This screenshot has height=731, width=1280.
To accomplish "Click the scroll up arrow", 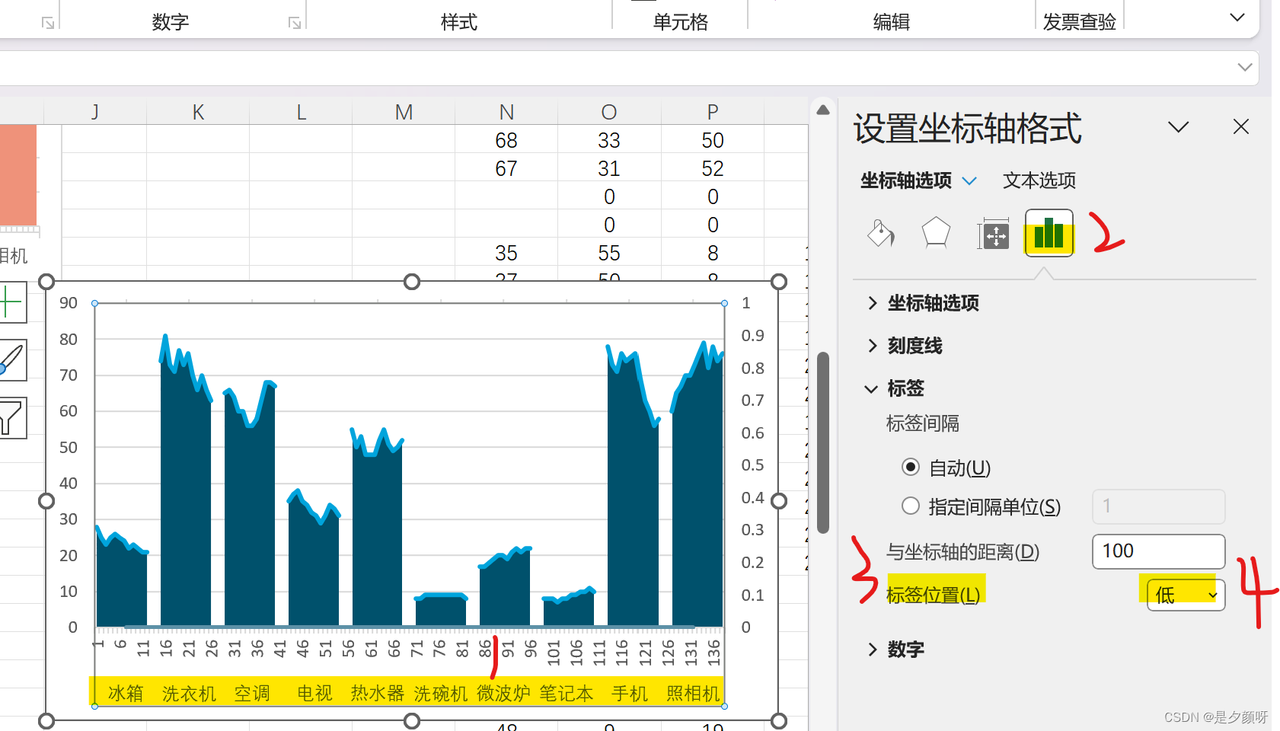I will tap(823, 110).
